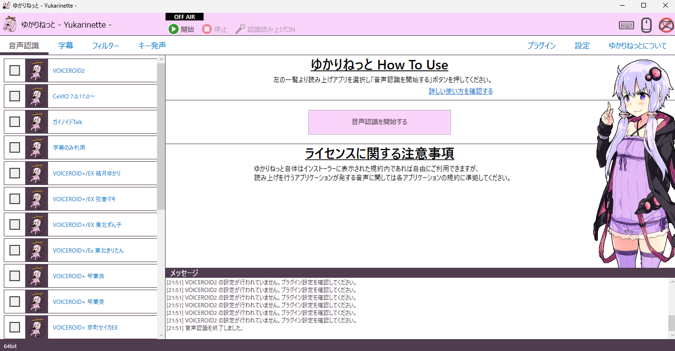Check the VOICEROID+ 琴葉茜 checkbox
The width and height of the screenshot is (675, 351).
pyautogui.click(x=15, y=276)
